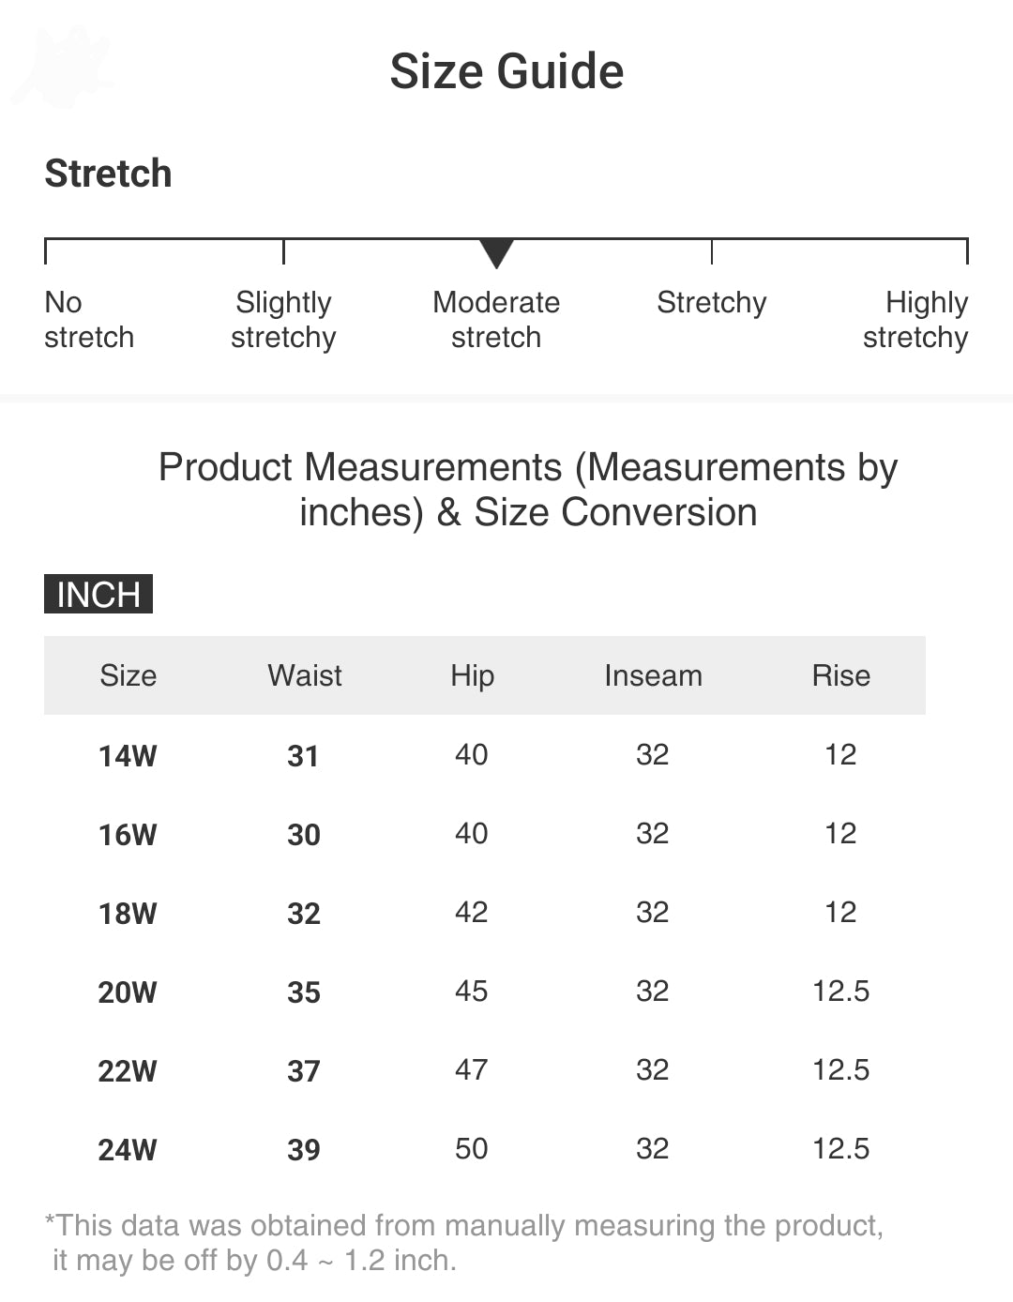Viewport: 1013px width, 1302px height.
Task: Click the Rise column header
Action: (x=840, y=675)
